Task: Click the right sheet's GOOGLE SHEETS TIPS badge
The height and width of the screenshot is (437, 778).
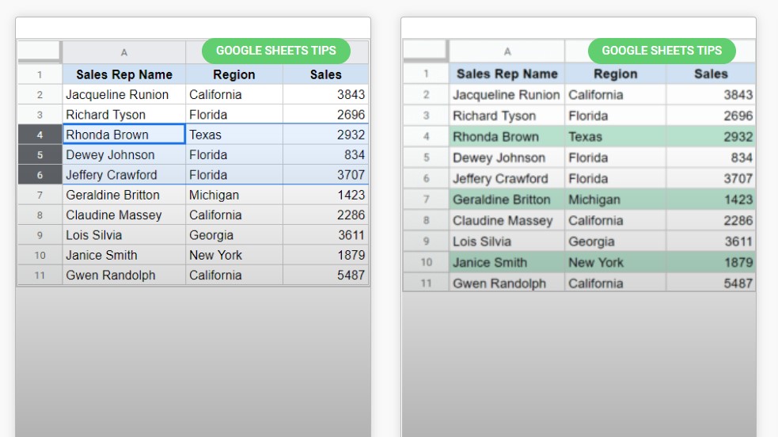Action: tap(662, 51)
